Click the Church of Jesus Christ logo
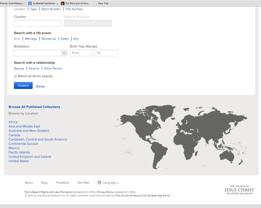 [x=239, y=190]
